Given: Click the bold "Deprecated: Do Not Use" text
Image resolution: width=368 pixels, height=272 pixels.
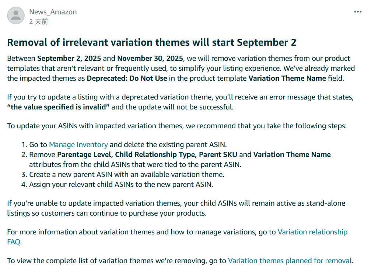Looking at the screenshot, I should click(127, 78).
